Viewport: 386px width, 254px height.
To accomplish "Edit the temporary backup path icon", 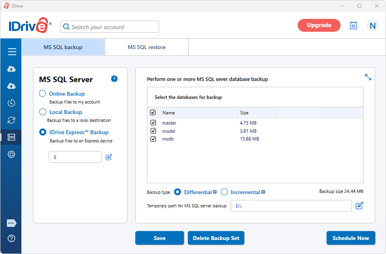I will 359,206.
